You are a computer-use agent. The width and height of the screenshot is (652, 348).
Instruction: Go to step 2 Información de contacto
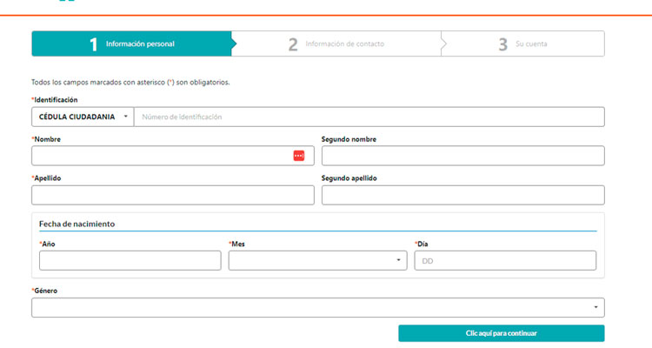[336, 43]
